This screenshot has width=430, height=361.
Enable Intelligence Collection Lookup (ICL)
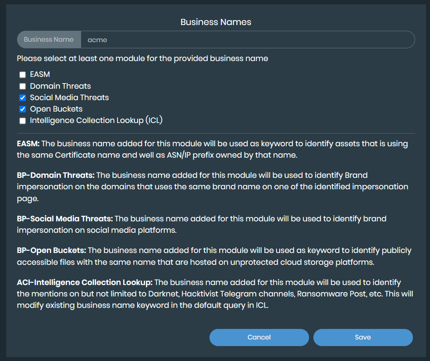click(22, 120)
